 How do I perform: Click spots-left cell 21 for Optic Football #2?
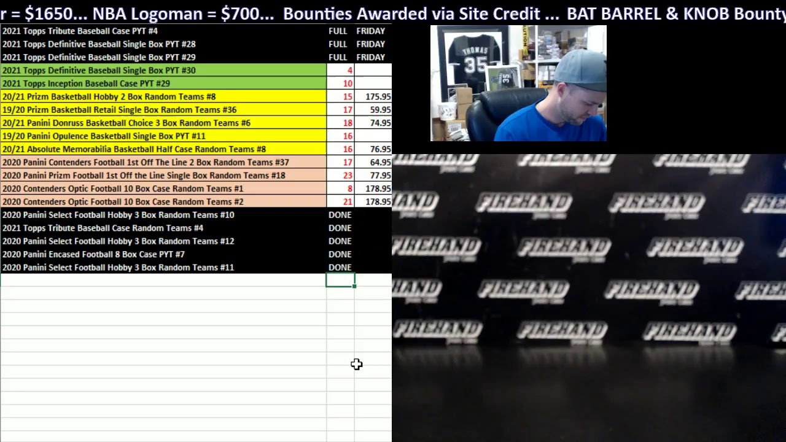pyautogui.click(x=340, y=201)
